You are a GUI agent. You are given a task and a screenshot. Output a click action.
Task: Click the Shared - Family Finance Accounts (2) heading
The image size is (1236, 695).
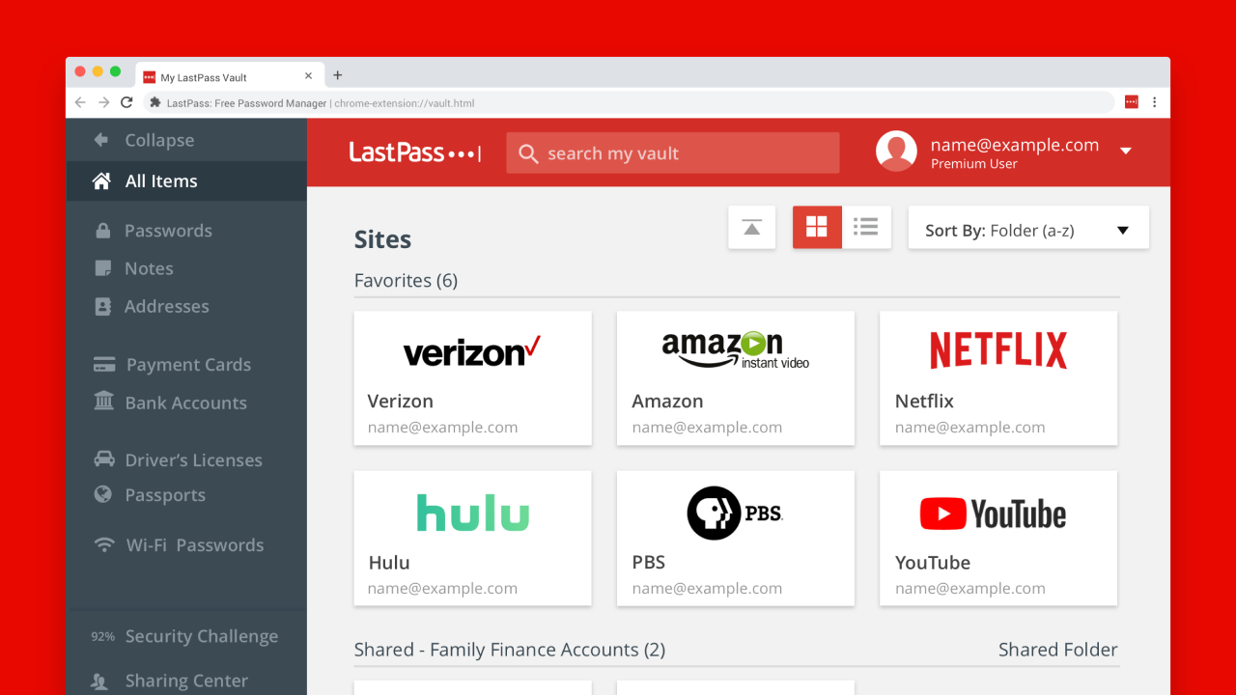point(510,650)
